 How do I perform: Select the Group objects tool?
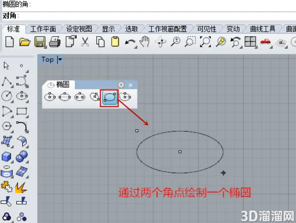pos(7,217)
